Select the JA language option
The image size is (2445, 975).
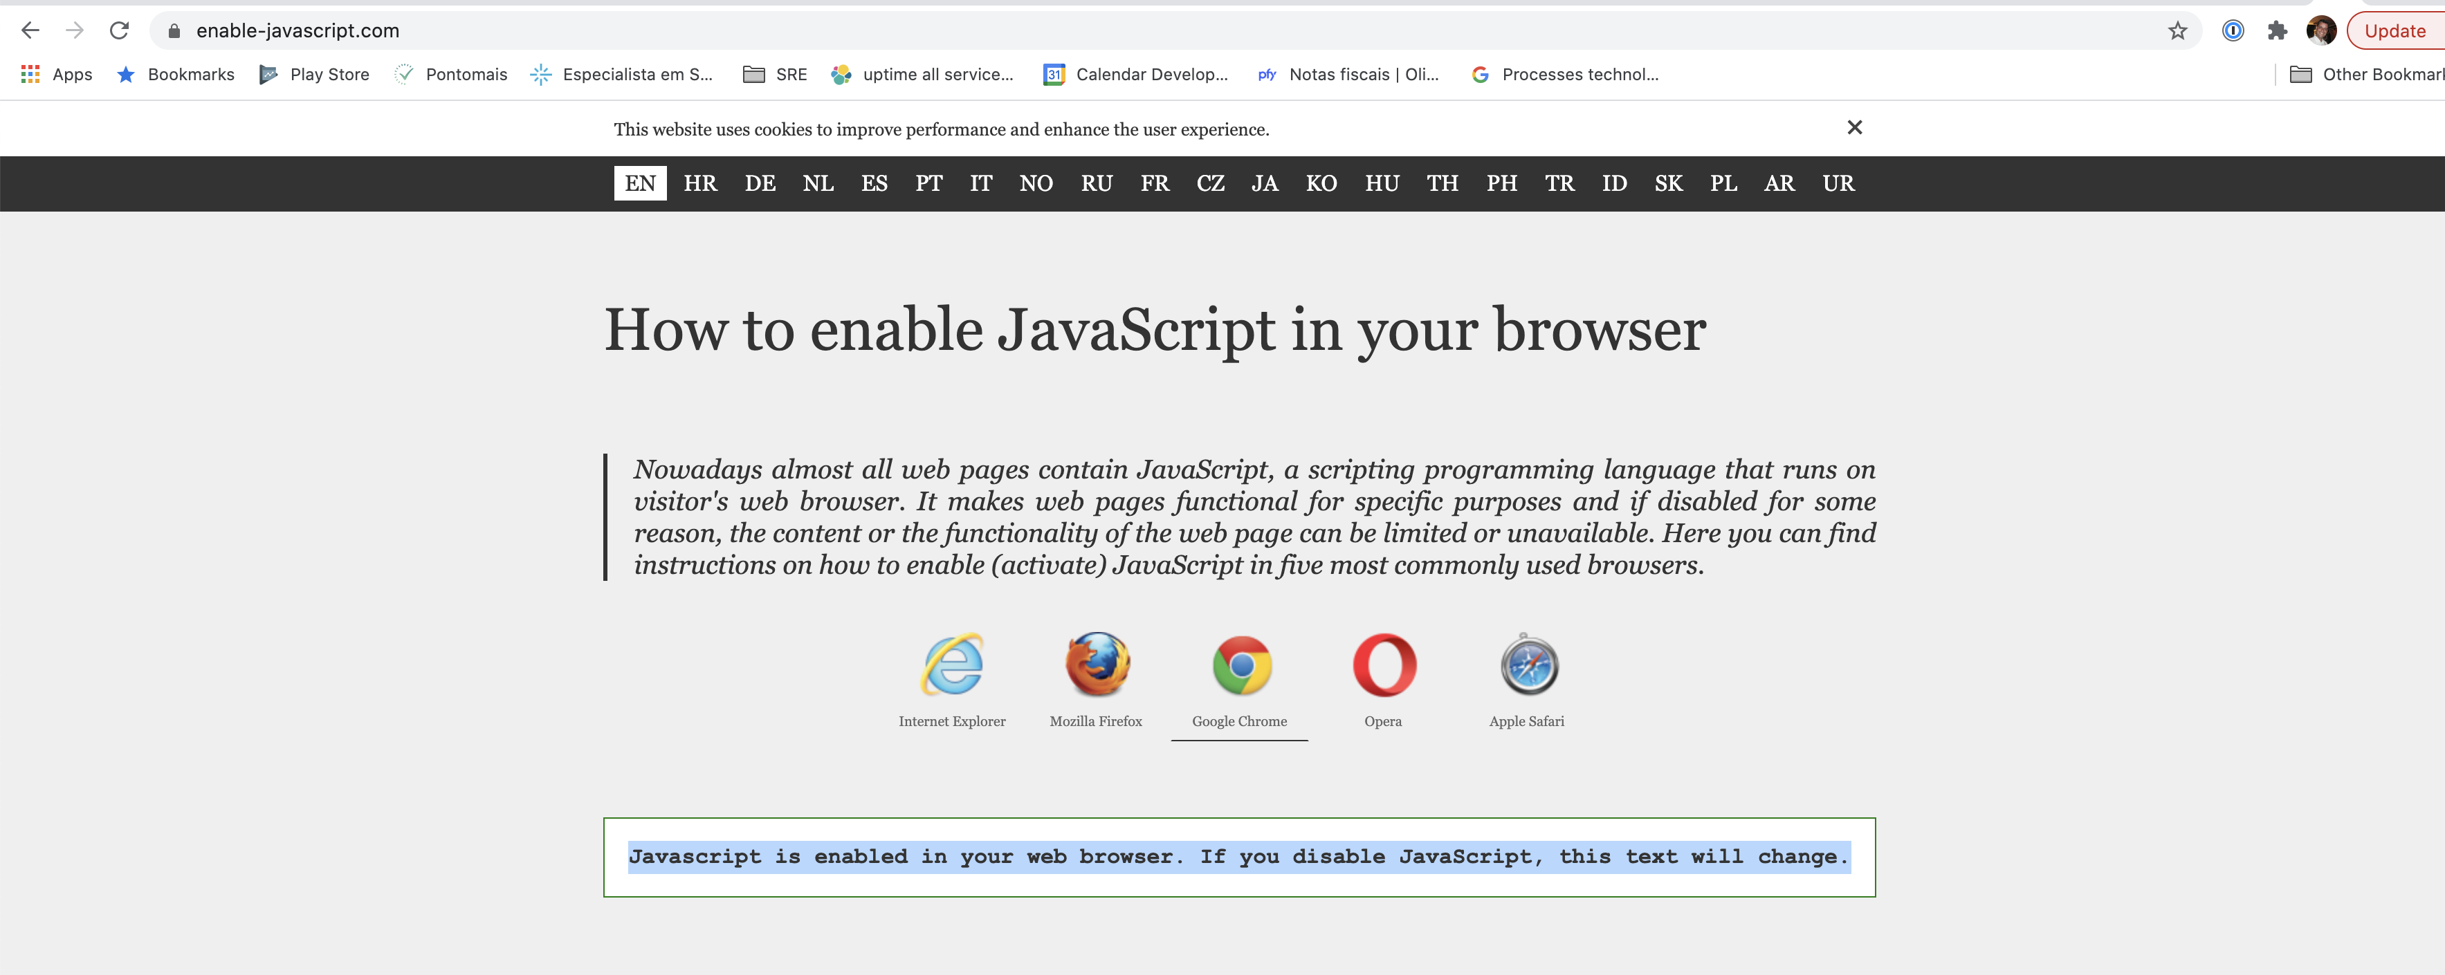click(1263, 183)
